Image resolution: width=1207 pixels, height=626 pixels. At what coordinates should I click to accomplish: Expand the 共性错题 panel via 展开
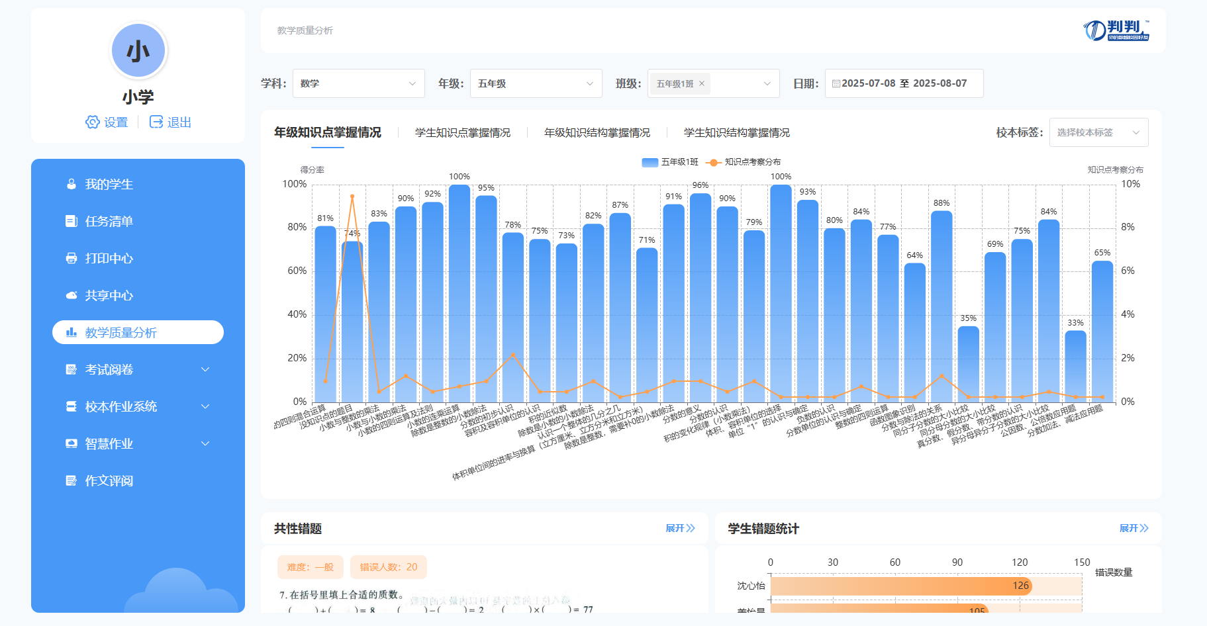tap(680, 529)
